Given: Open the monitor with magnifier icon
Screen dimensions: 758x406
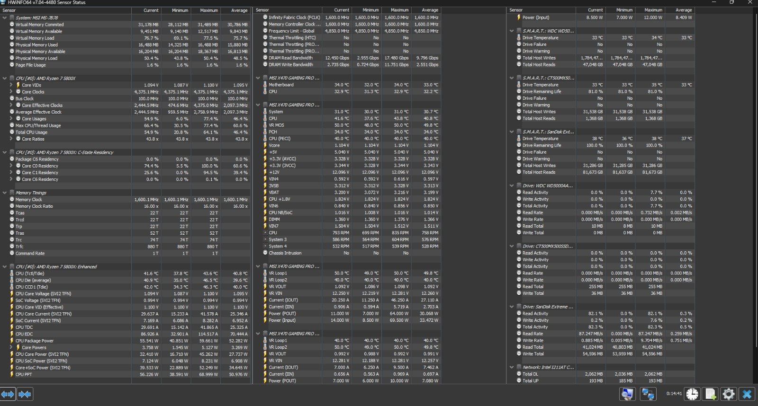Looking at the screenshot, I should tap(627, 394).
